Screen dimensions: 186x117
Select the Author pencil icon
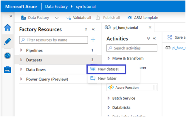pyautogui.click(x=7, y=41)
